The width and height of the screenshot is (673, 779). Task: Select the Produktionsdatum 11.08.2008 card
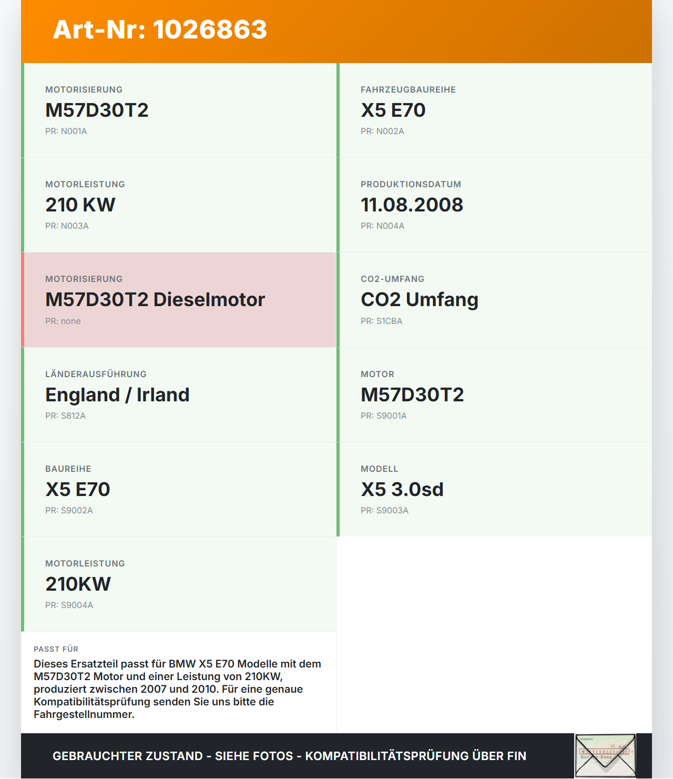(x=494, y=205)
